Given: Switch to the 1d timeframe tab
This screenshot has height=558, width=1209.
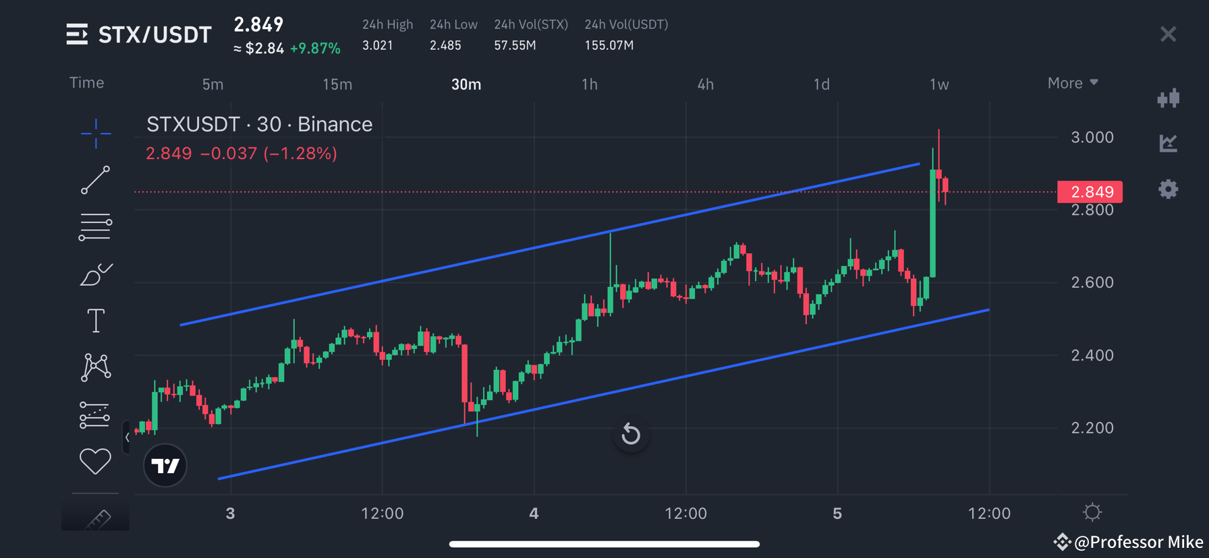Looking at the screenshot, I should click(820, 84).
